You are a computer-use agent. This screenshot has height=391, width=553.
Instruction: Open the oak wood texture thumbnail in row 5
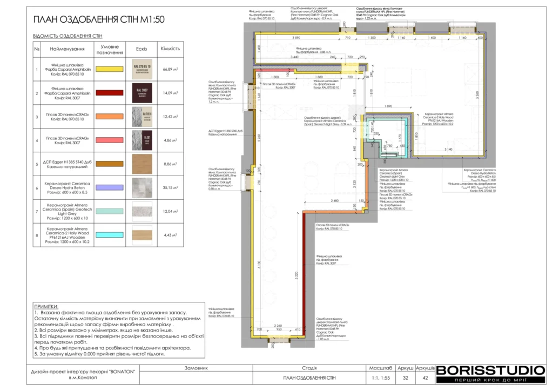coord(142,164)
